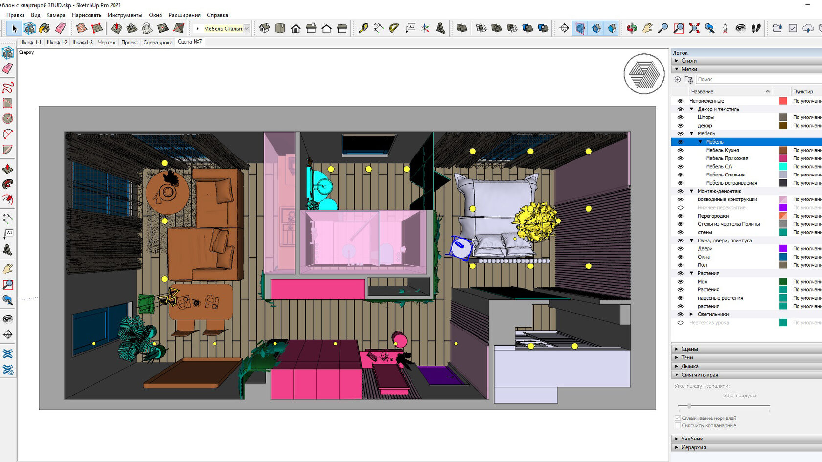Viewport: 822px width, 462px height.
Task: Switch to Iso house view
Action: click(x=264, y=28)
